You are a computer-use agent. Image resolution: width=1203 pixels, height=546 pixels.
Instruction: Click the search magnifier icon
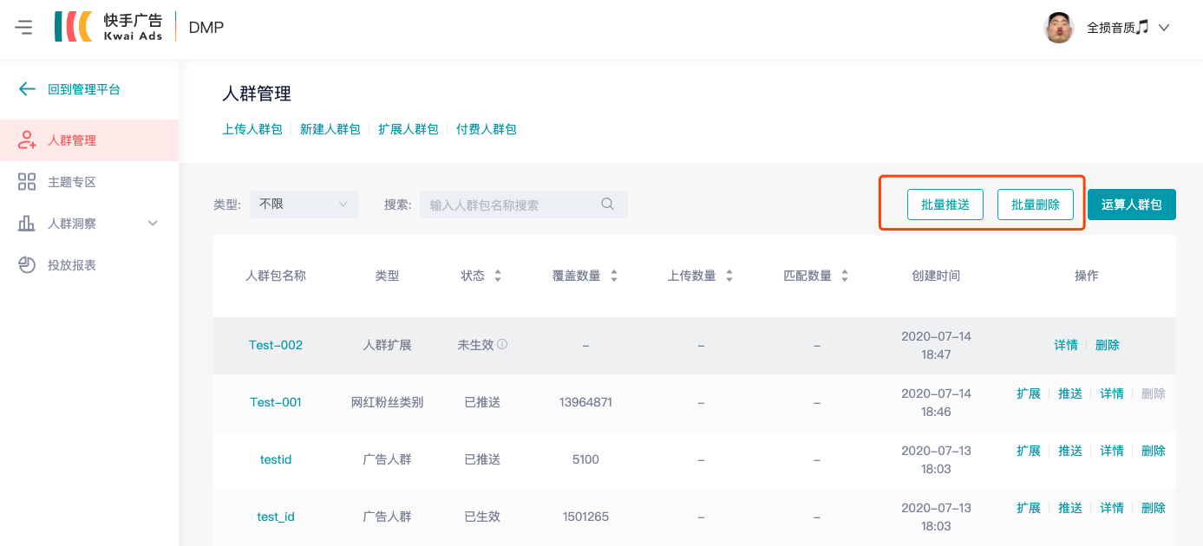coord(608,204)
